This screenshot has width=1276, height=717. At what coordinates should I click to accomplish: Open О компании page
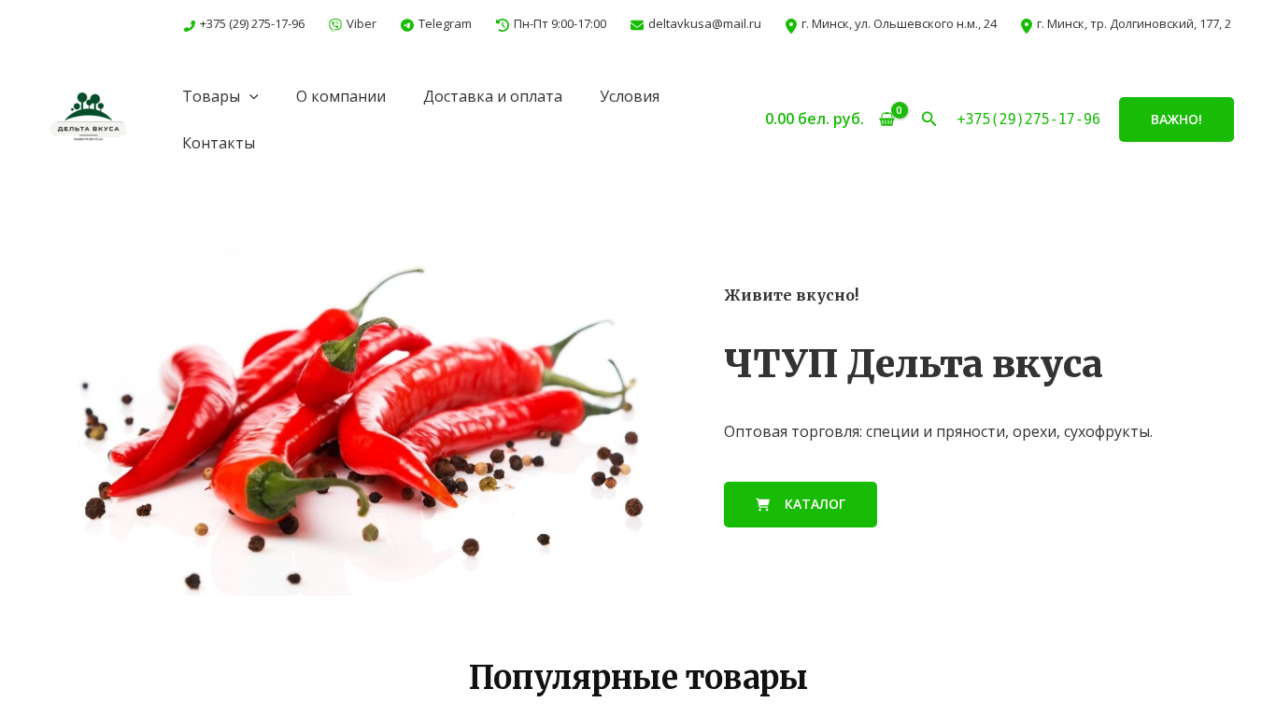coord(341,96)
